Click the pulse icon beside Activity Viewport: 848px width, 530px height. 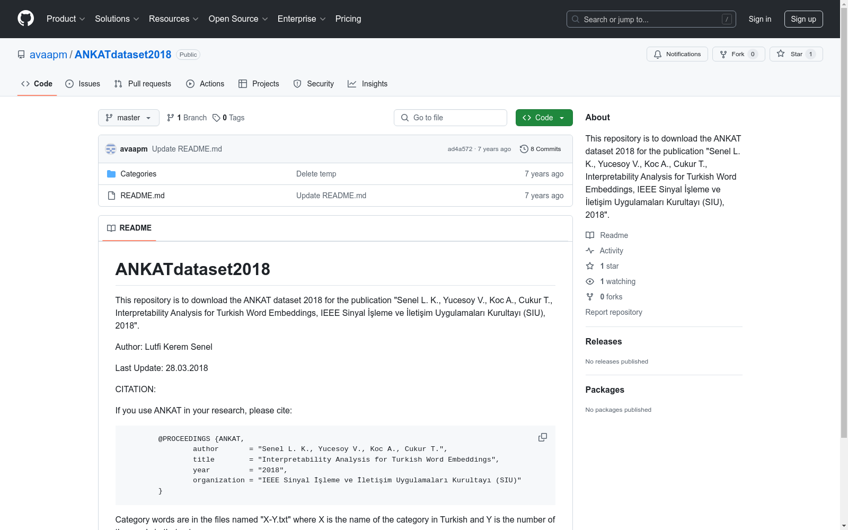pyautogui.click(x=590, y=251)
